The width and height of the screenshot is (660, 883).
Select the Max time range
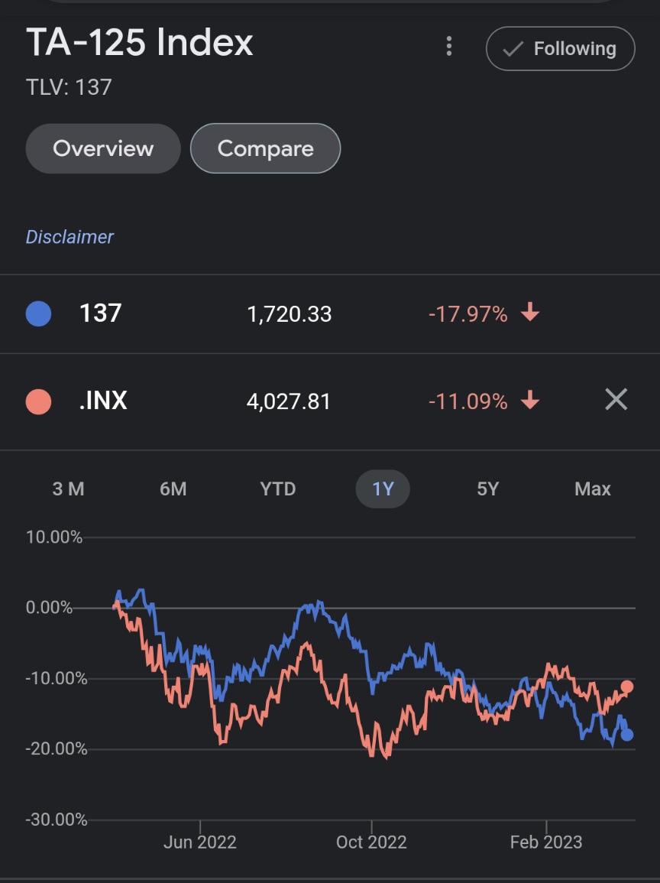point(593,489)
